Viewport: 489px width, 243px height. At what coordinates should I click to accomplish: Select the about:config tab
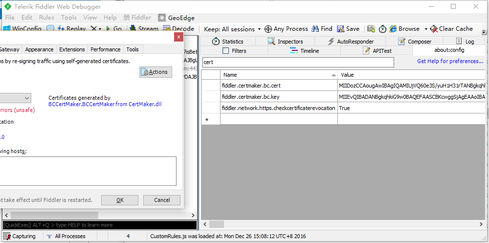(449, 50)
